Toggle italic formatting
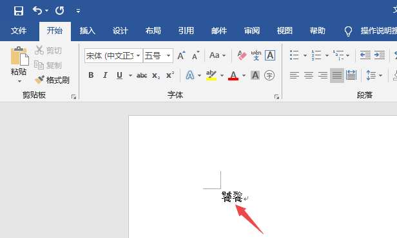Screen dimensions: 397x238 [105, 75]
